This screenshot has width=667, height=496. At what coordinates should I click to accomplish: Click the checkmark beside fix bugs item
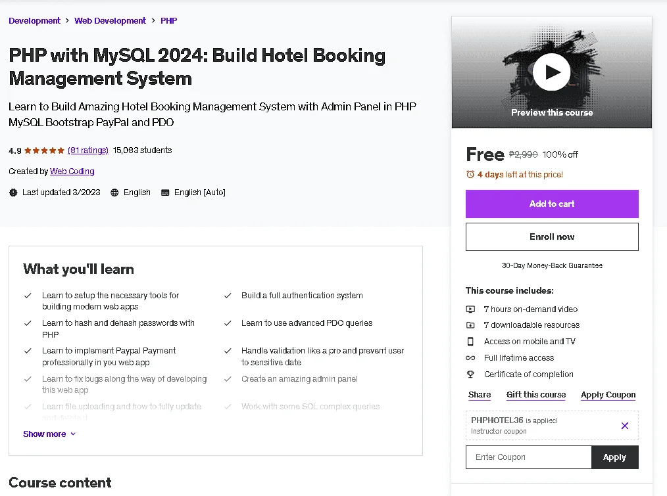pos(28,378)
